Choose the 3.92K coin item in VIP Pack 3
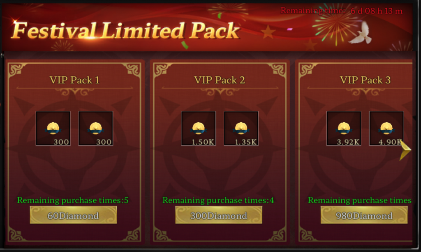This screenshot has height=252, width=421. tap(344, 128)
